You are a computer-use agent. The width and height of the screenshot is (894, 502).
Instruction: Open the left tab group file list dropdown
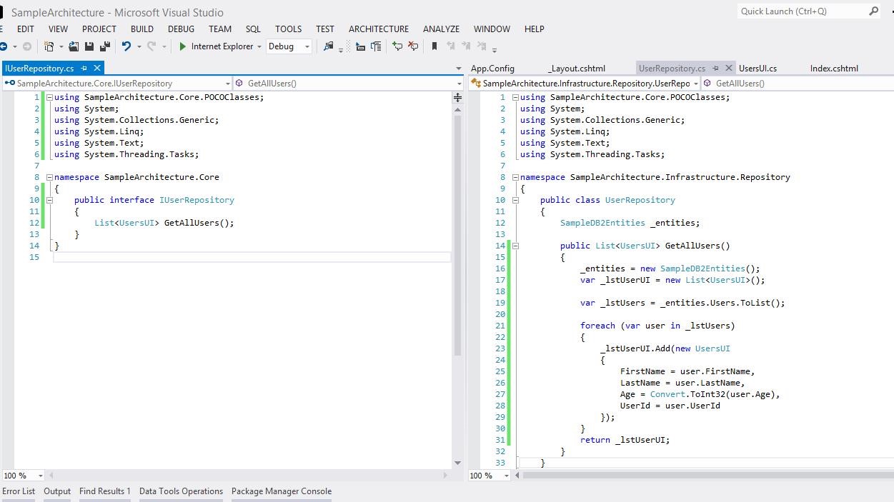458,69
